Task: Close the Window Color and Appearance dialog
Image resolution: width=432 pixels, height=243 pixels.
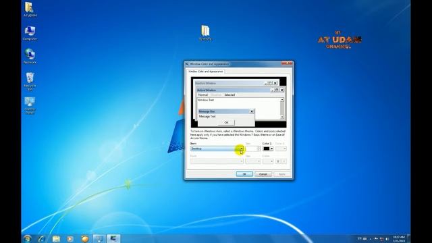Action: click(287, 63)
